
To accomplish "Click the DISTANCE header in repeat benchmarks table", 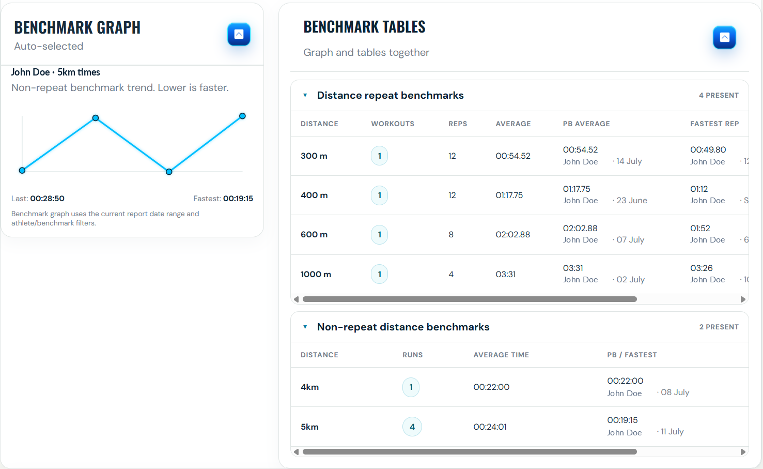I will (x=319, y=124).
